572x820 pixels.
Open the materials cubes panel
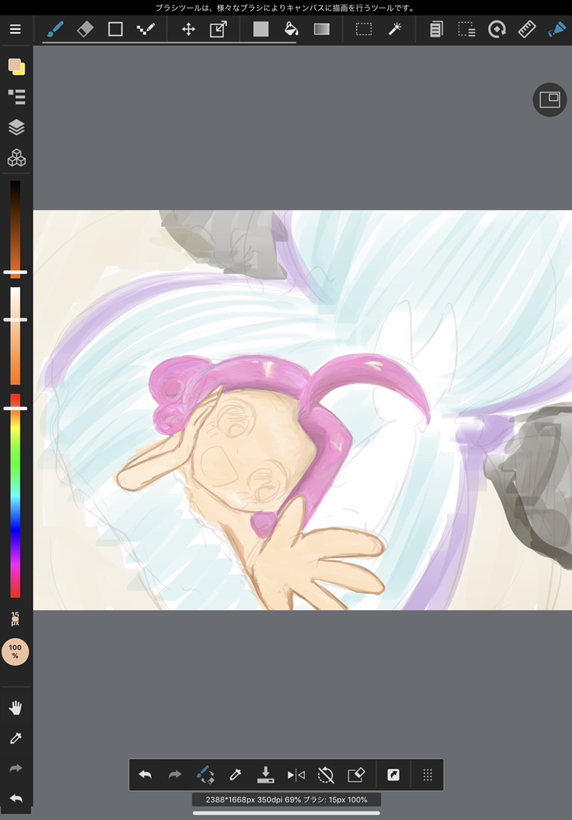pos(16,157)
